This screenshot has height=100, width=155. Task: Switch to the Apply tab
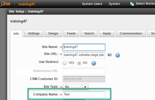pyautogui.click(x=107, y=33)
